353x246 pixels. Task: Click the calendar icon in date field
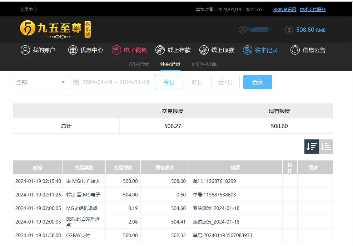point(76,82)
